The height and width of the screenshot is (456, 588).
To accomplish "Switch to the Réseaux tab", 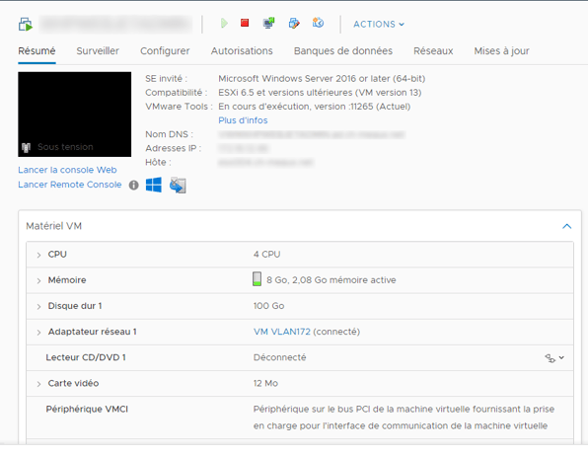I will click(433, 51).
